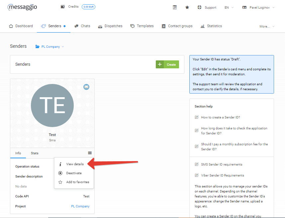Click the Dispatches inbox icon
This screenshot has height=218, width=285.
[100, 27]
